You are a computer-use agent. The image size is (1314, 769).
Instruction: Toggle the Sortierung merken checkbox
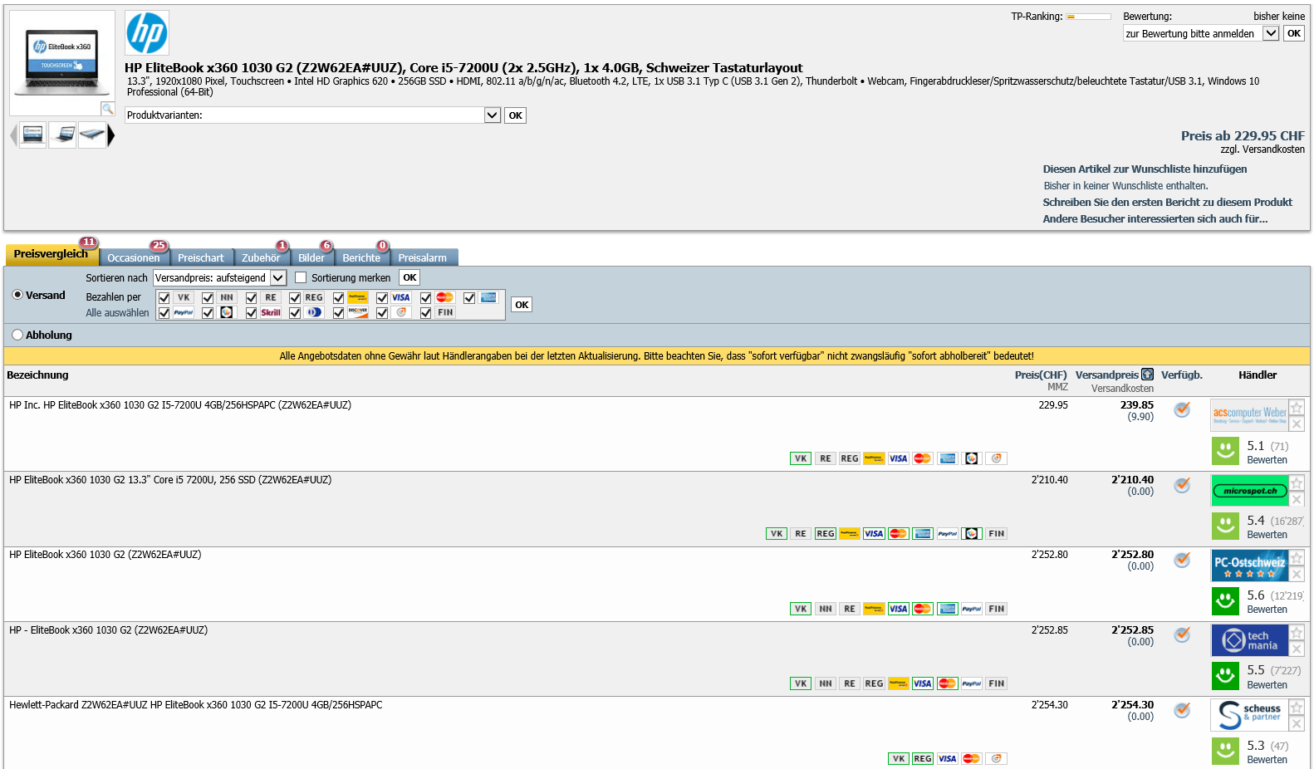[301, 277]
